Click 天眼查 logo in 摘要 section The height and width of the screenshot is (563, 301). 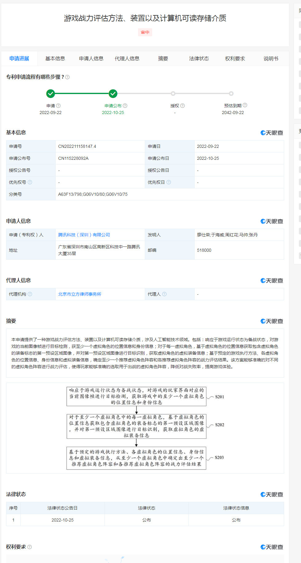(x=272, y=321)
